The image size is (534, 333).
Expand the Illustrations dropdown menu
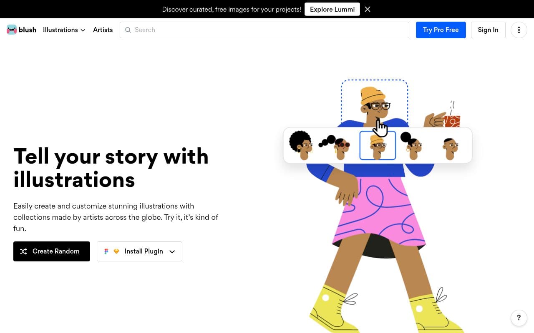(64, 30)
